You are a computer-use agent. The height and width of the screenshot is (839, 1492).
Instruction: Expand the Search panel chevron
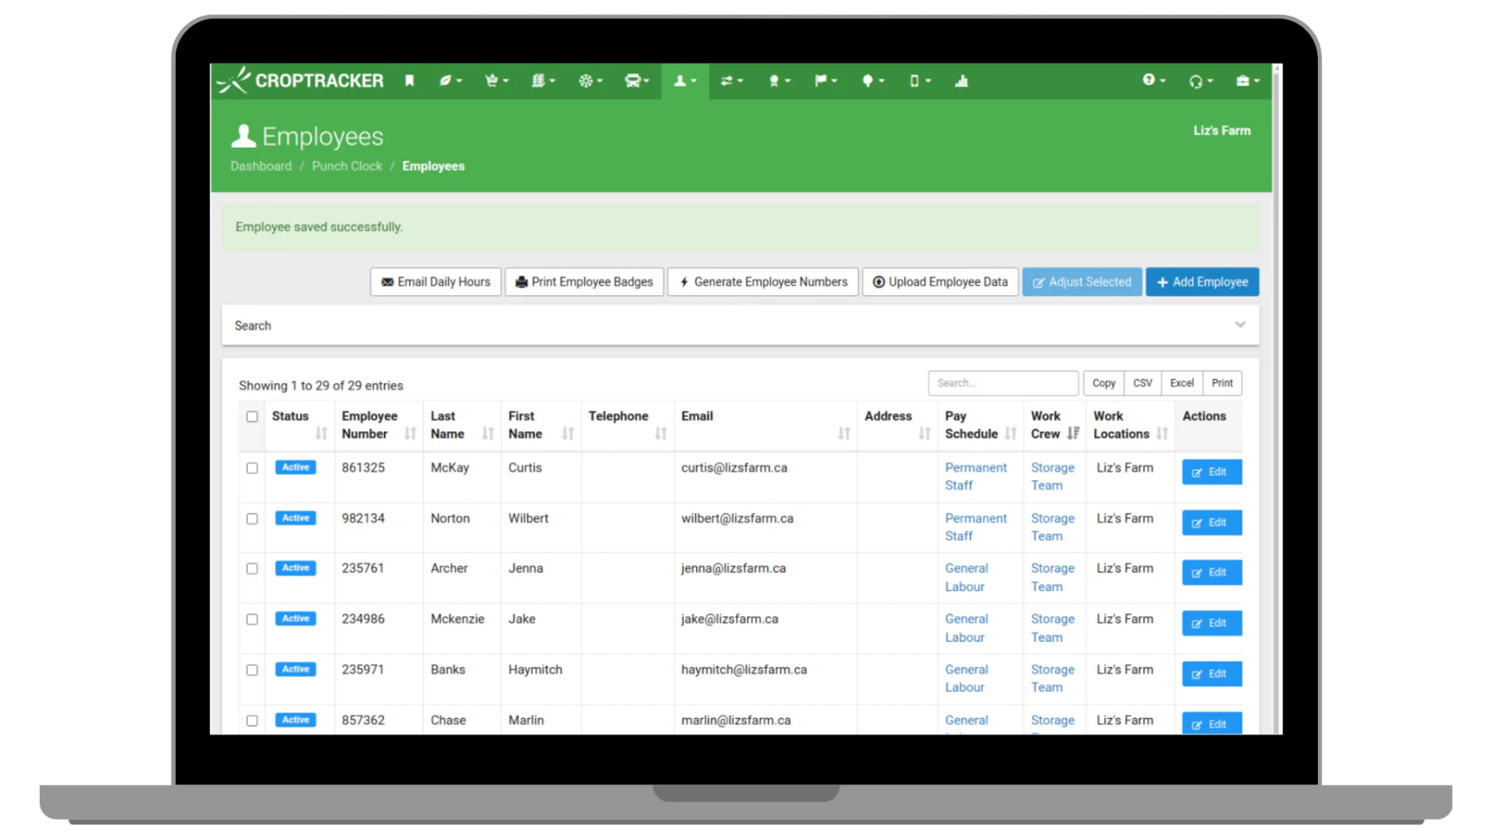pyautogui.click(x=1240, y=325)
